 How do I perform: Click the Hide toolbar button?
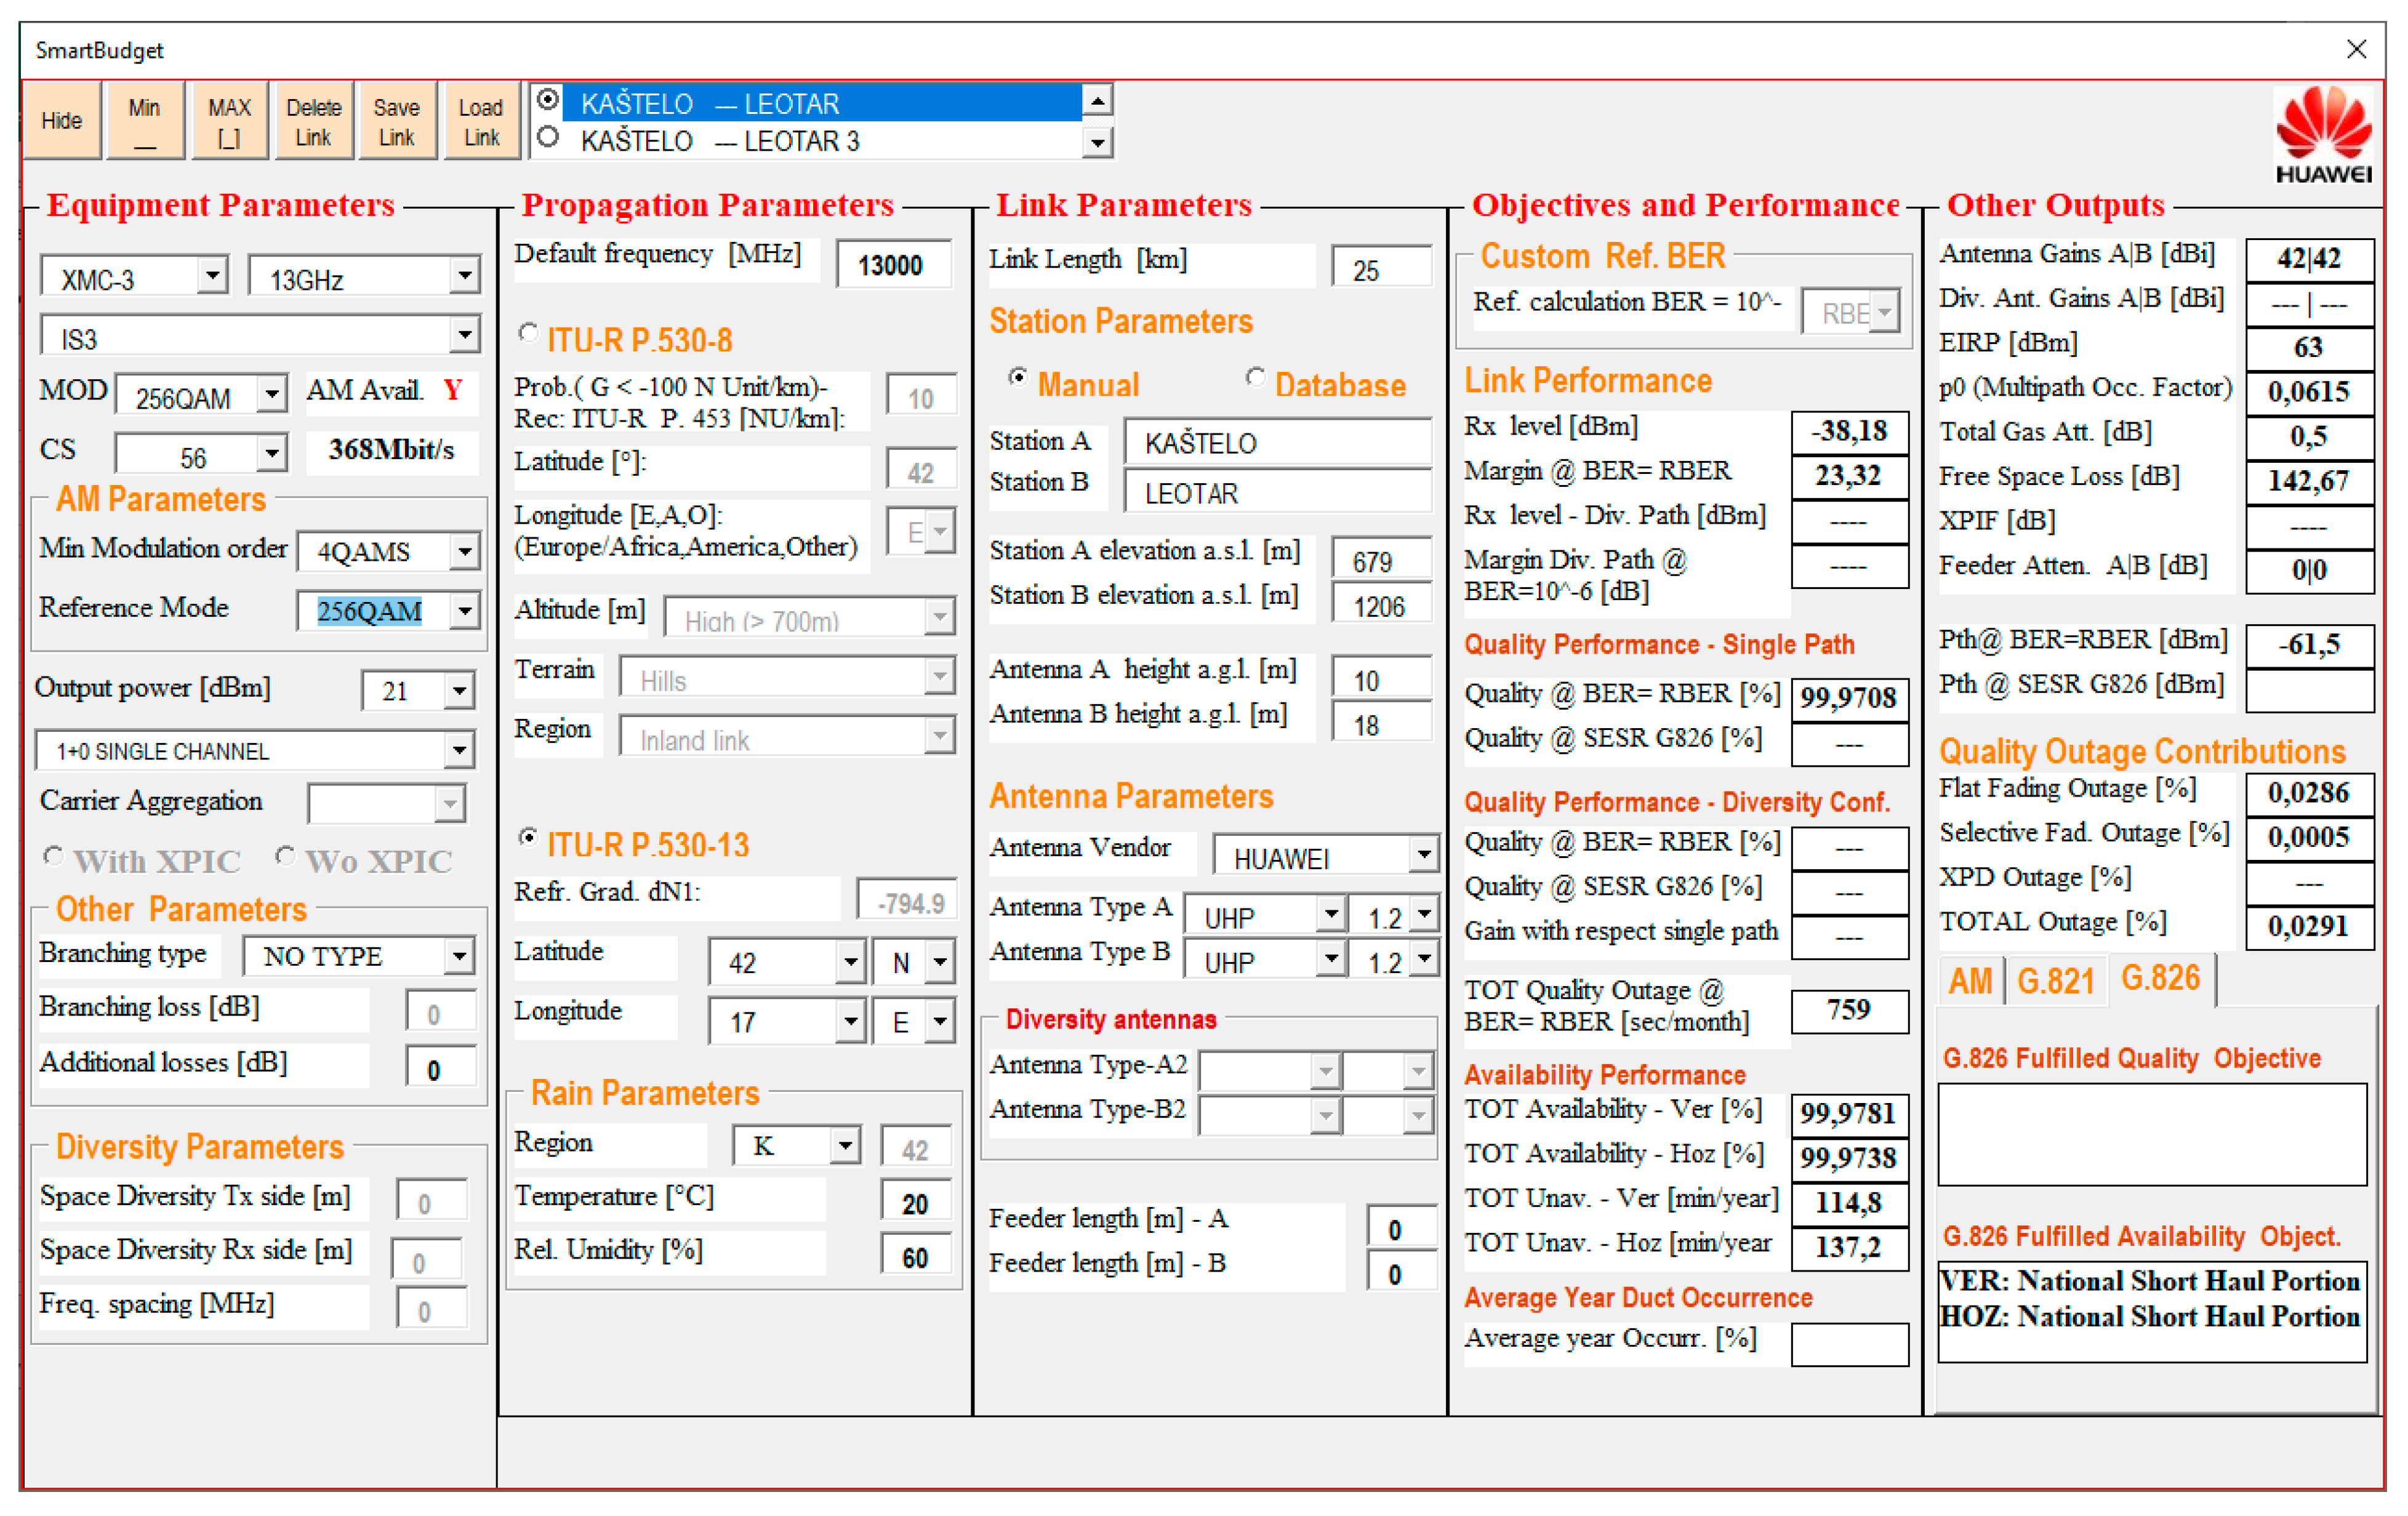pyautogui.click(x=61, y=121)
